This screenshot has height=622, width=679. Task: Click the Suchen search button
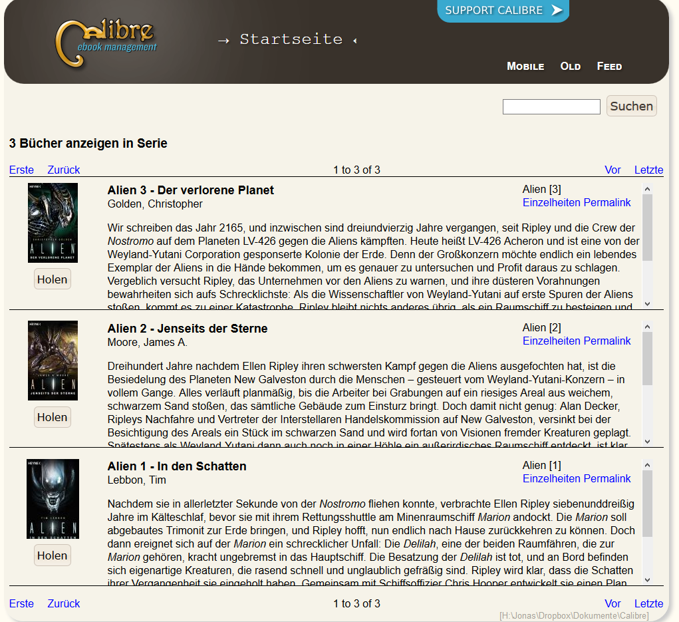(631, 106)
